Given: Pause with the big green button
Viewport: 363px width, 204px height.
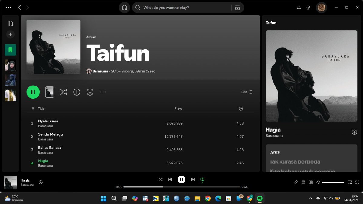Looking at the screenshot, I should [x=33, y=92].
